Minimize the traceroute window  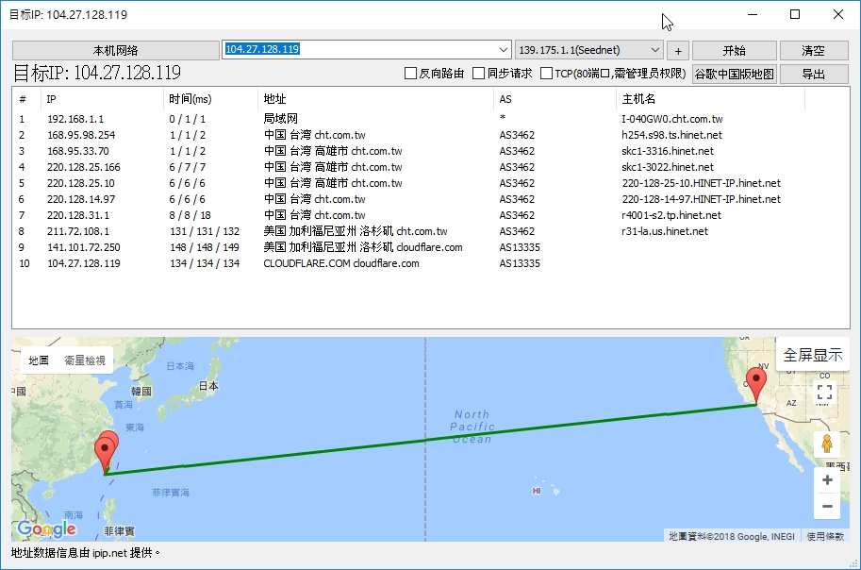[753, 14]
